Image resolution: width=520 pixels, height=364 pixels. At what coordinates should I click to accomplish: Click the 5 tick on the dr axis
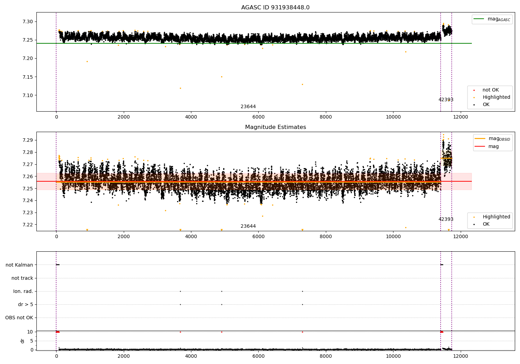point(32,341)
